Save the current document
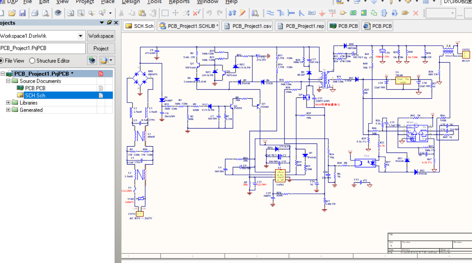 coord(23,13)
